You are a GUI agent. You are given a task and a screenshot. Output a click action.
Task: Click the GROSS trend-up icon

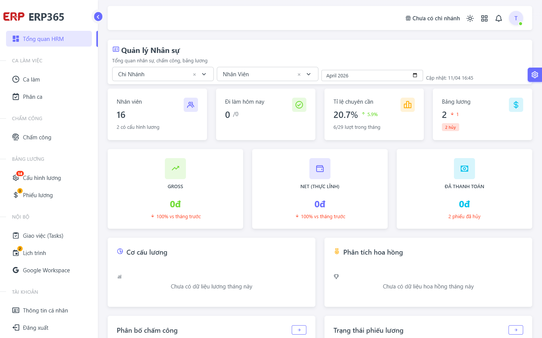click(x=175, y=169)
